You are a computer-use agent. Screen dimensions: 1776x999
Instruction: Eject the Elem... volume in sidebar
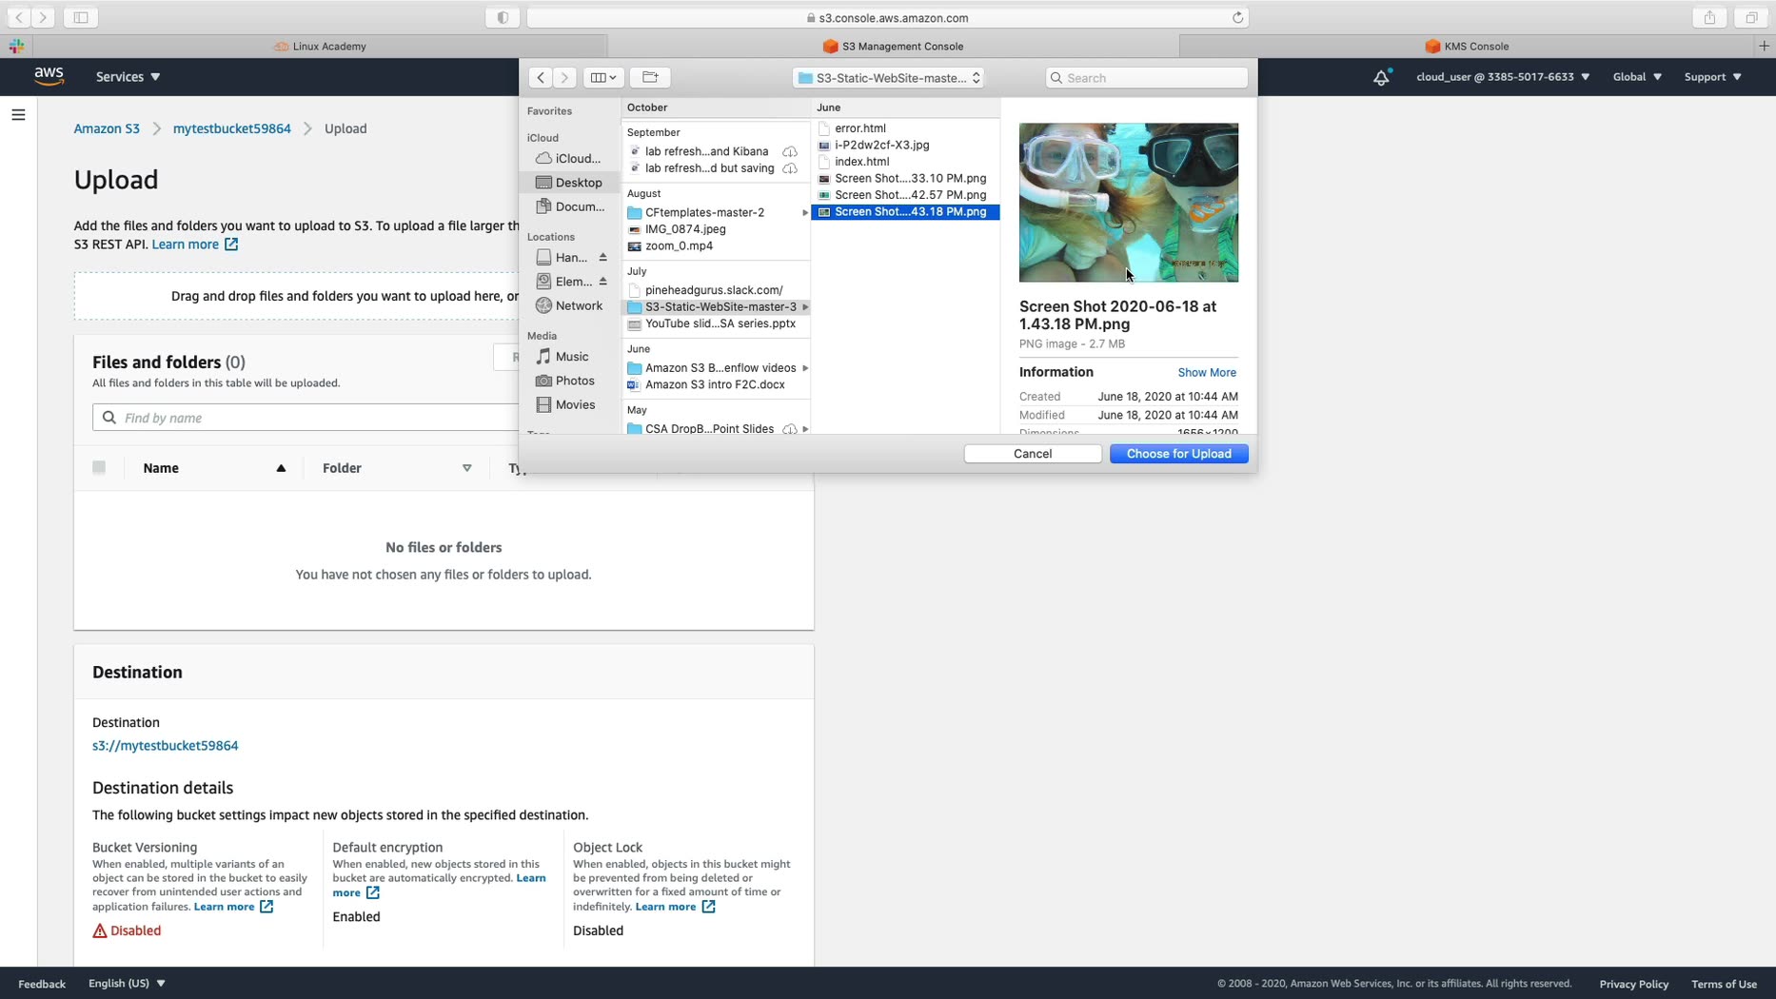click(602, 282)
